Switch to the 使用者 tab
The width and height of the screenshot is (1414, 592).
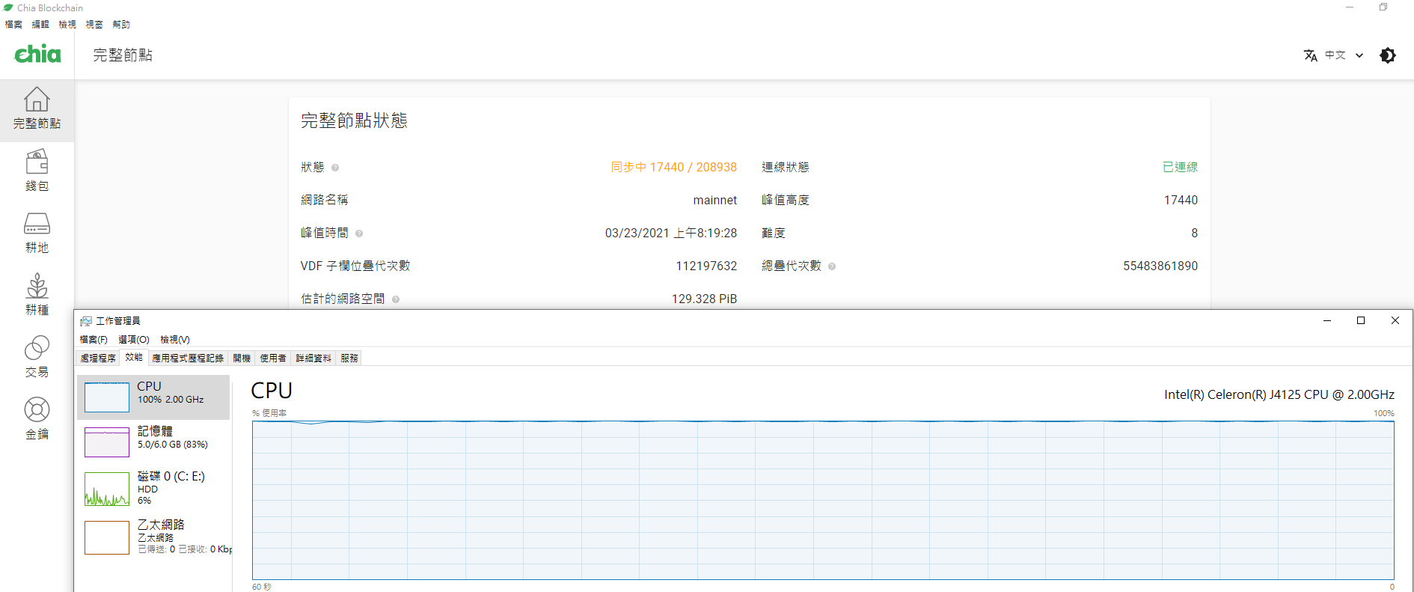coord(273,358)
